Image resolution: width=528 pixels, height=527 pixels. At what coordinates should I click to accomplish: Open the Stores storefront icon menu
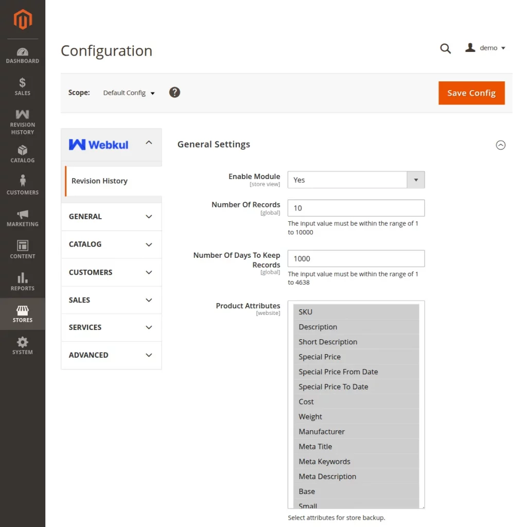pos(23,313)
